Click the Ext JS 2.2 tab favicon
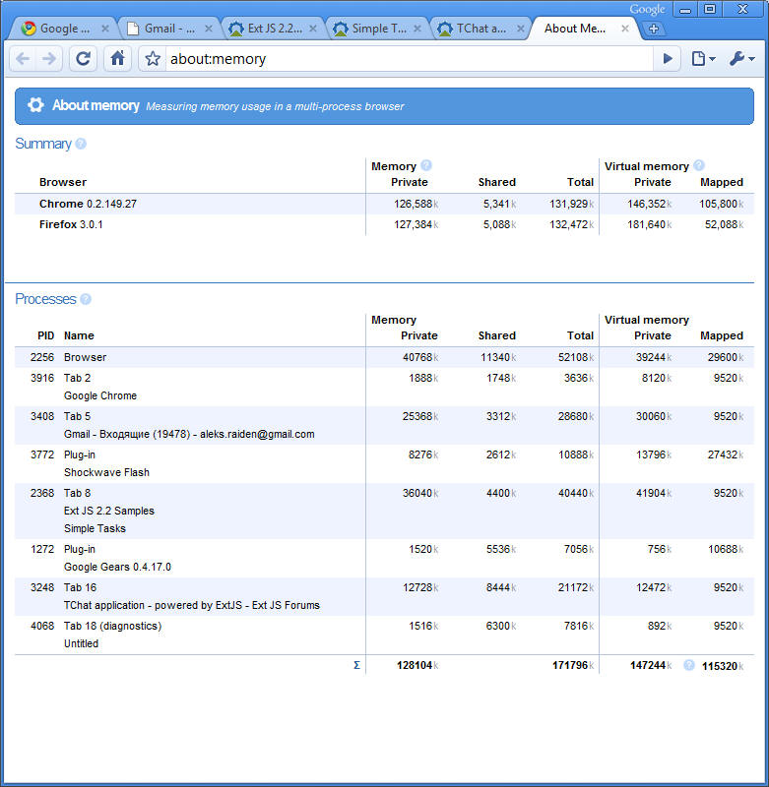 click(x=236, y=29)
